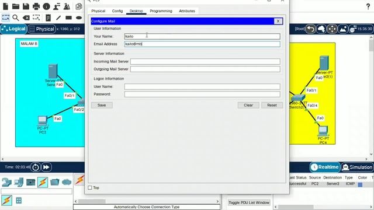
Task: Switch to Realtime mode
Action: pyautogui.click(x=325, y=167)
